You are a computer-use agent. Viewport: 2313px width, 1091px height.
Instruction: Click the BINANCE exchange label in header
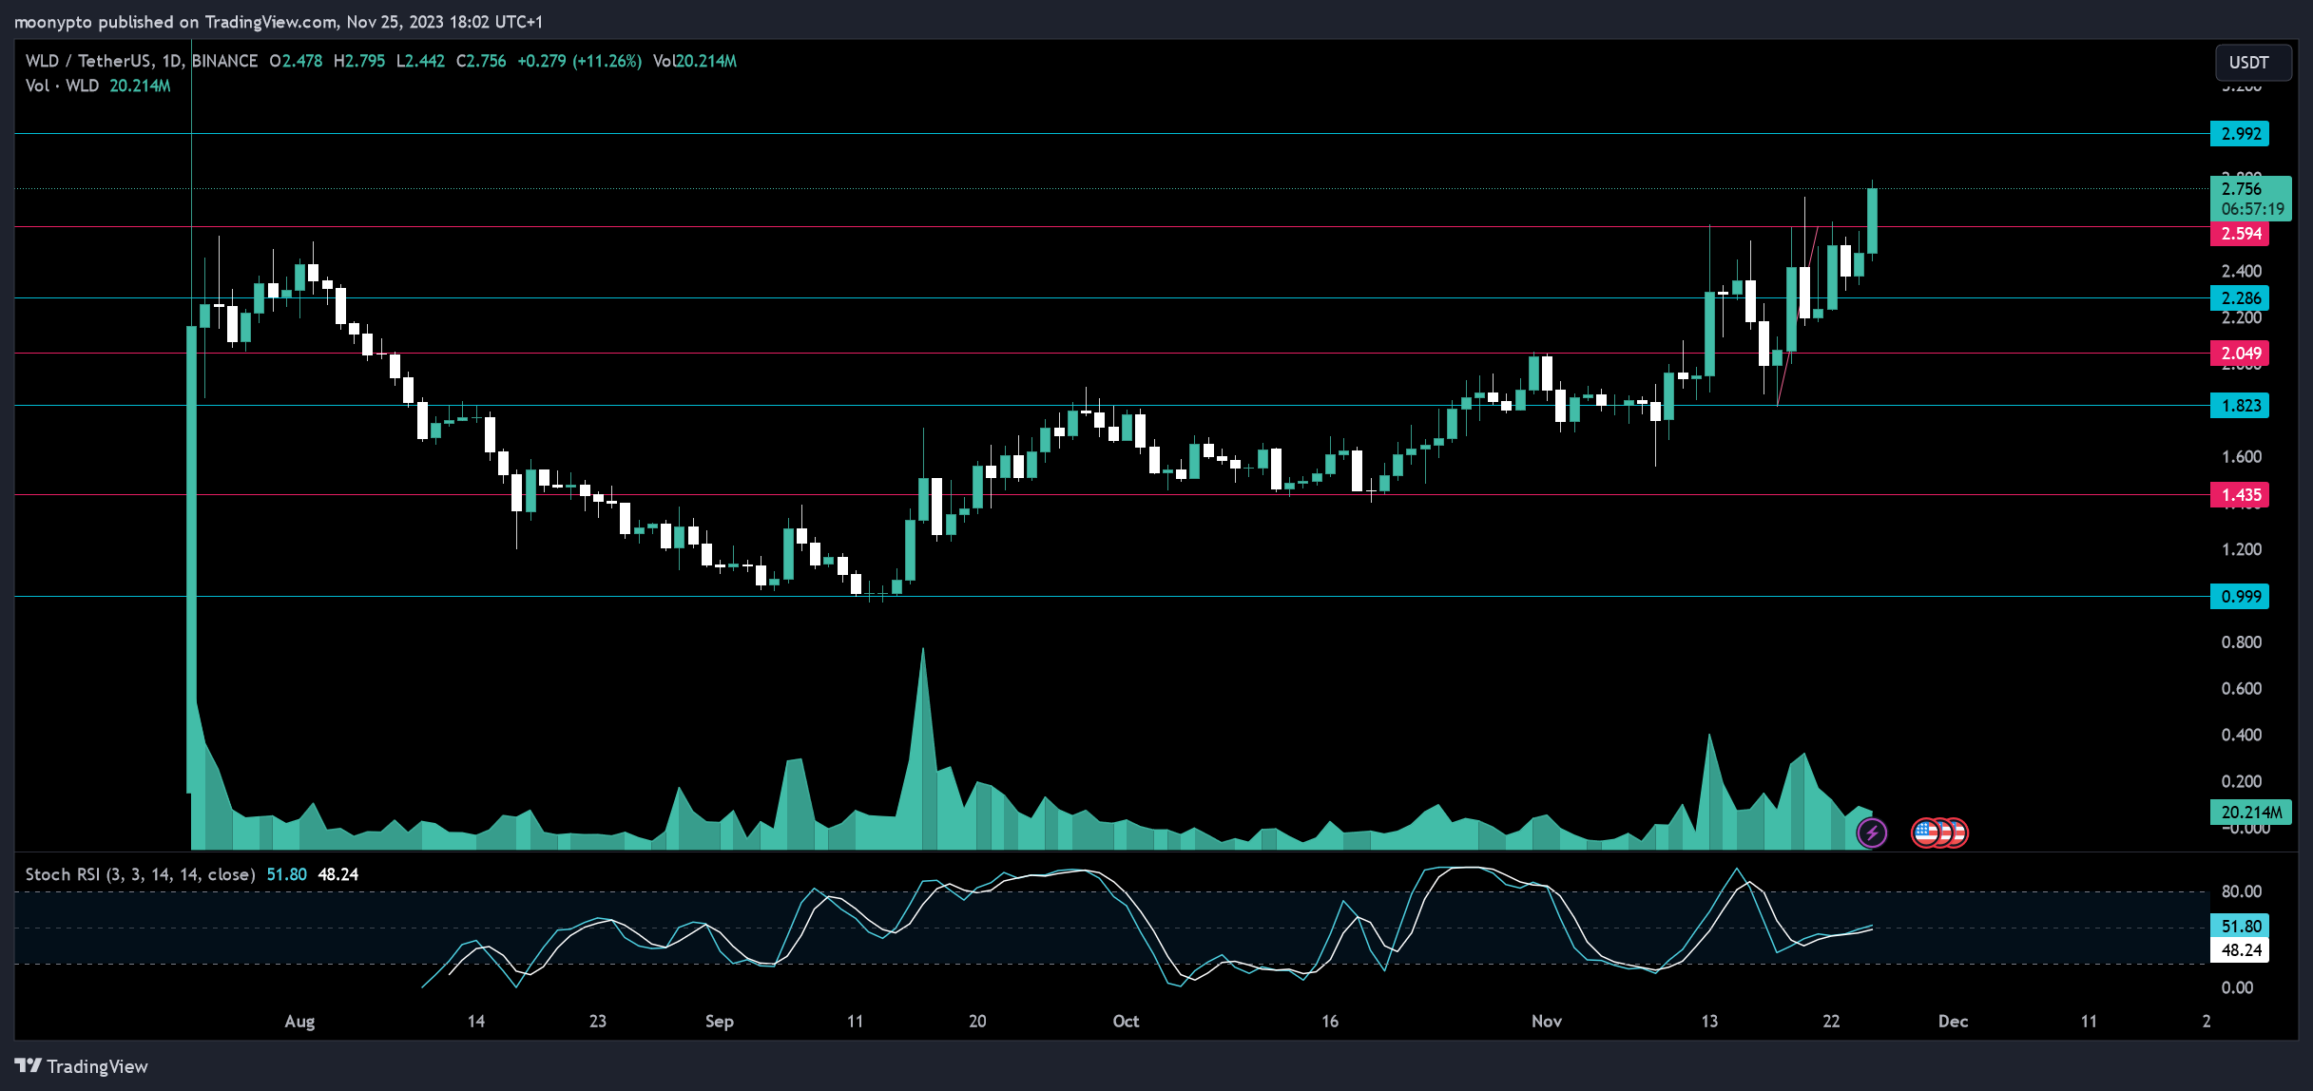click(224, 61)
